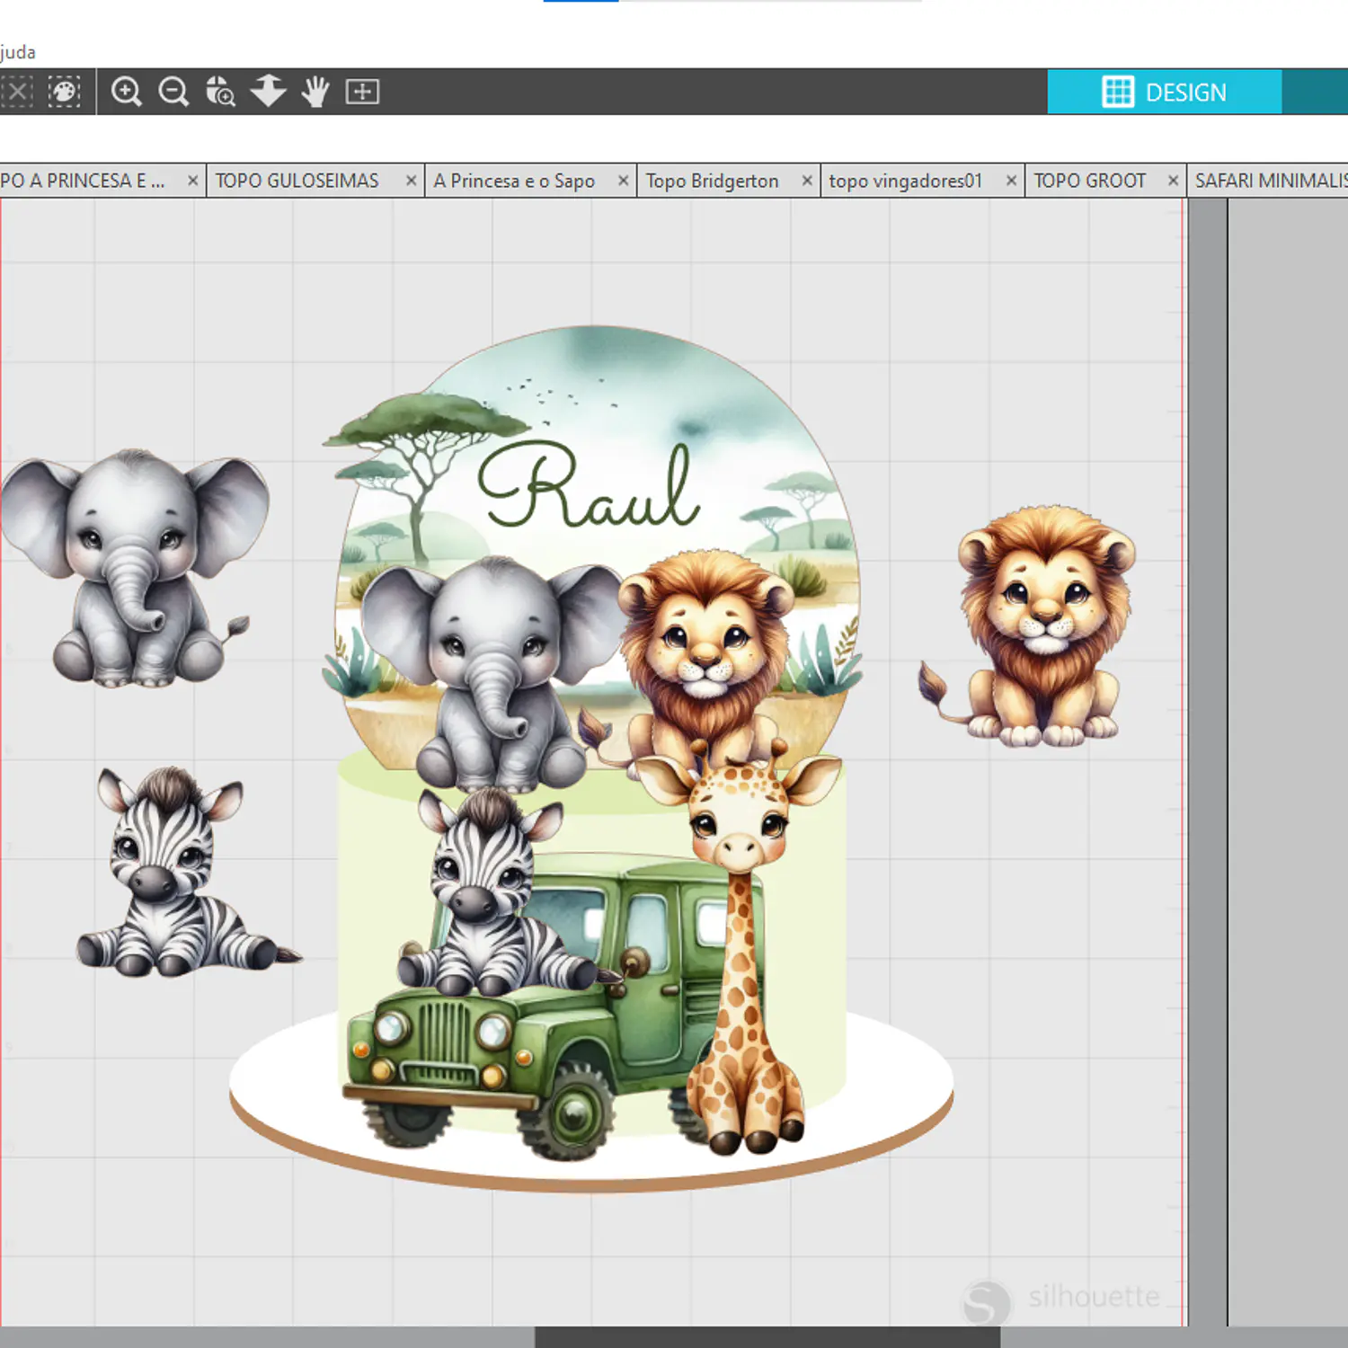Switch to A Princesa e o Sapo tab
This screenshot has height=1348, width=1348.
tap(514, 181)
